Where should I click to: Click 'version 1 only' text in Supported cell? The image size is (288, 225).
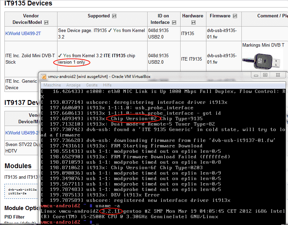tap(71, 62)
